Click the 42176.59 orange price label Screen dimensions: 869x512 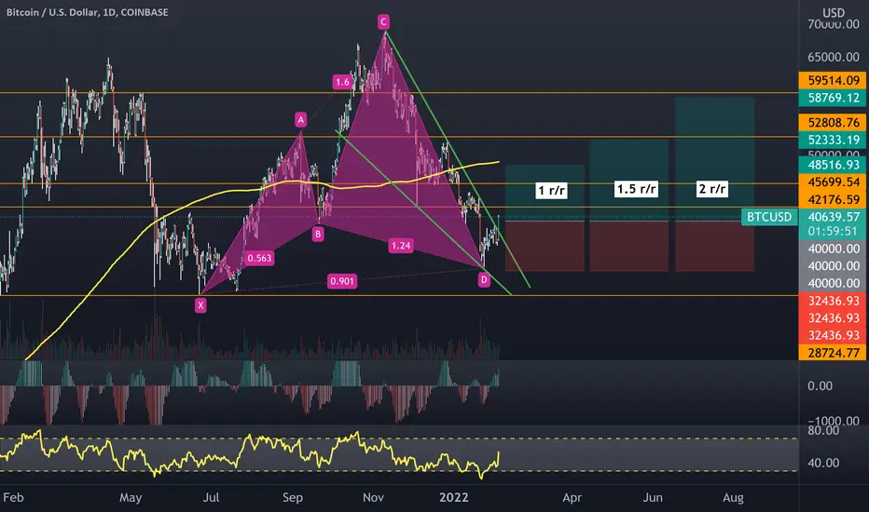pos(834,199)
